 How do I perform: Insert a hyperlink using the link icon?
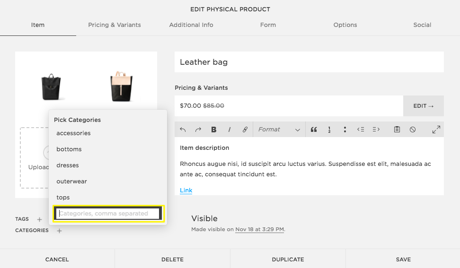point(245,130)
